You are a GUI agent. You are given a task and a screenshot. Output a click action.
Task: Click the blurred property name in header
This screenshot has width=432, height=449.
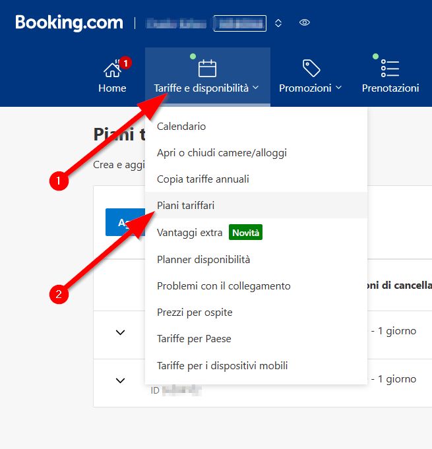tap(176, 24)
